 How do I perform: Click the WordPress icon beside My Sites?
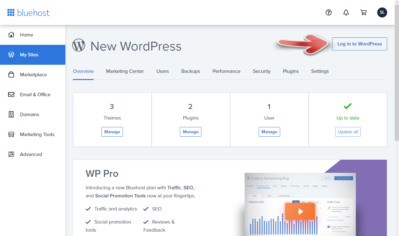[x=11, y=54]
